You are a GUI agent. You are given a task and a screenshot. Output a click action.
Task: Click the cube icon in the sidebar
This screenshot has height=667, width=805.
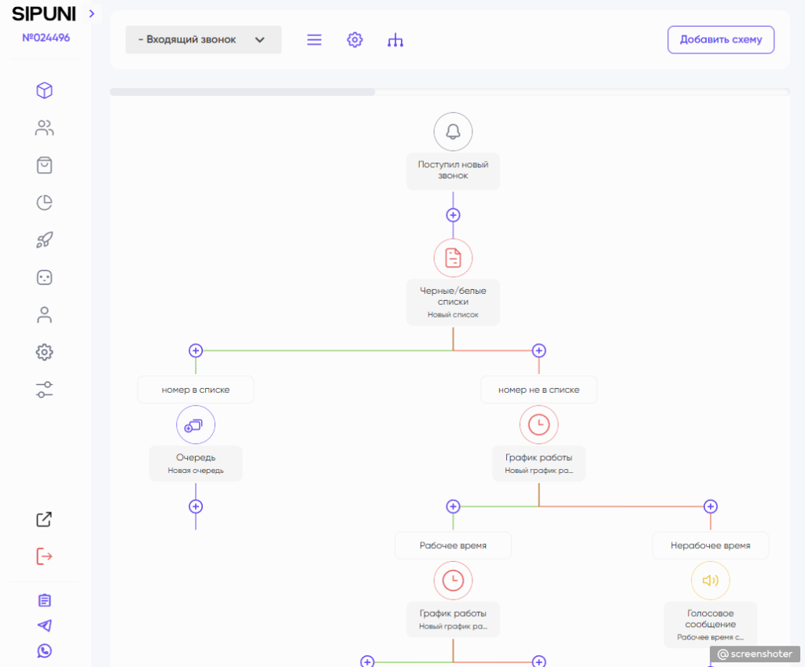pos(45,90)
